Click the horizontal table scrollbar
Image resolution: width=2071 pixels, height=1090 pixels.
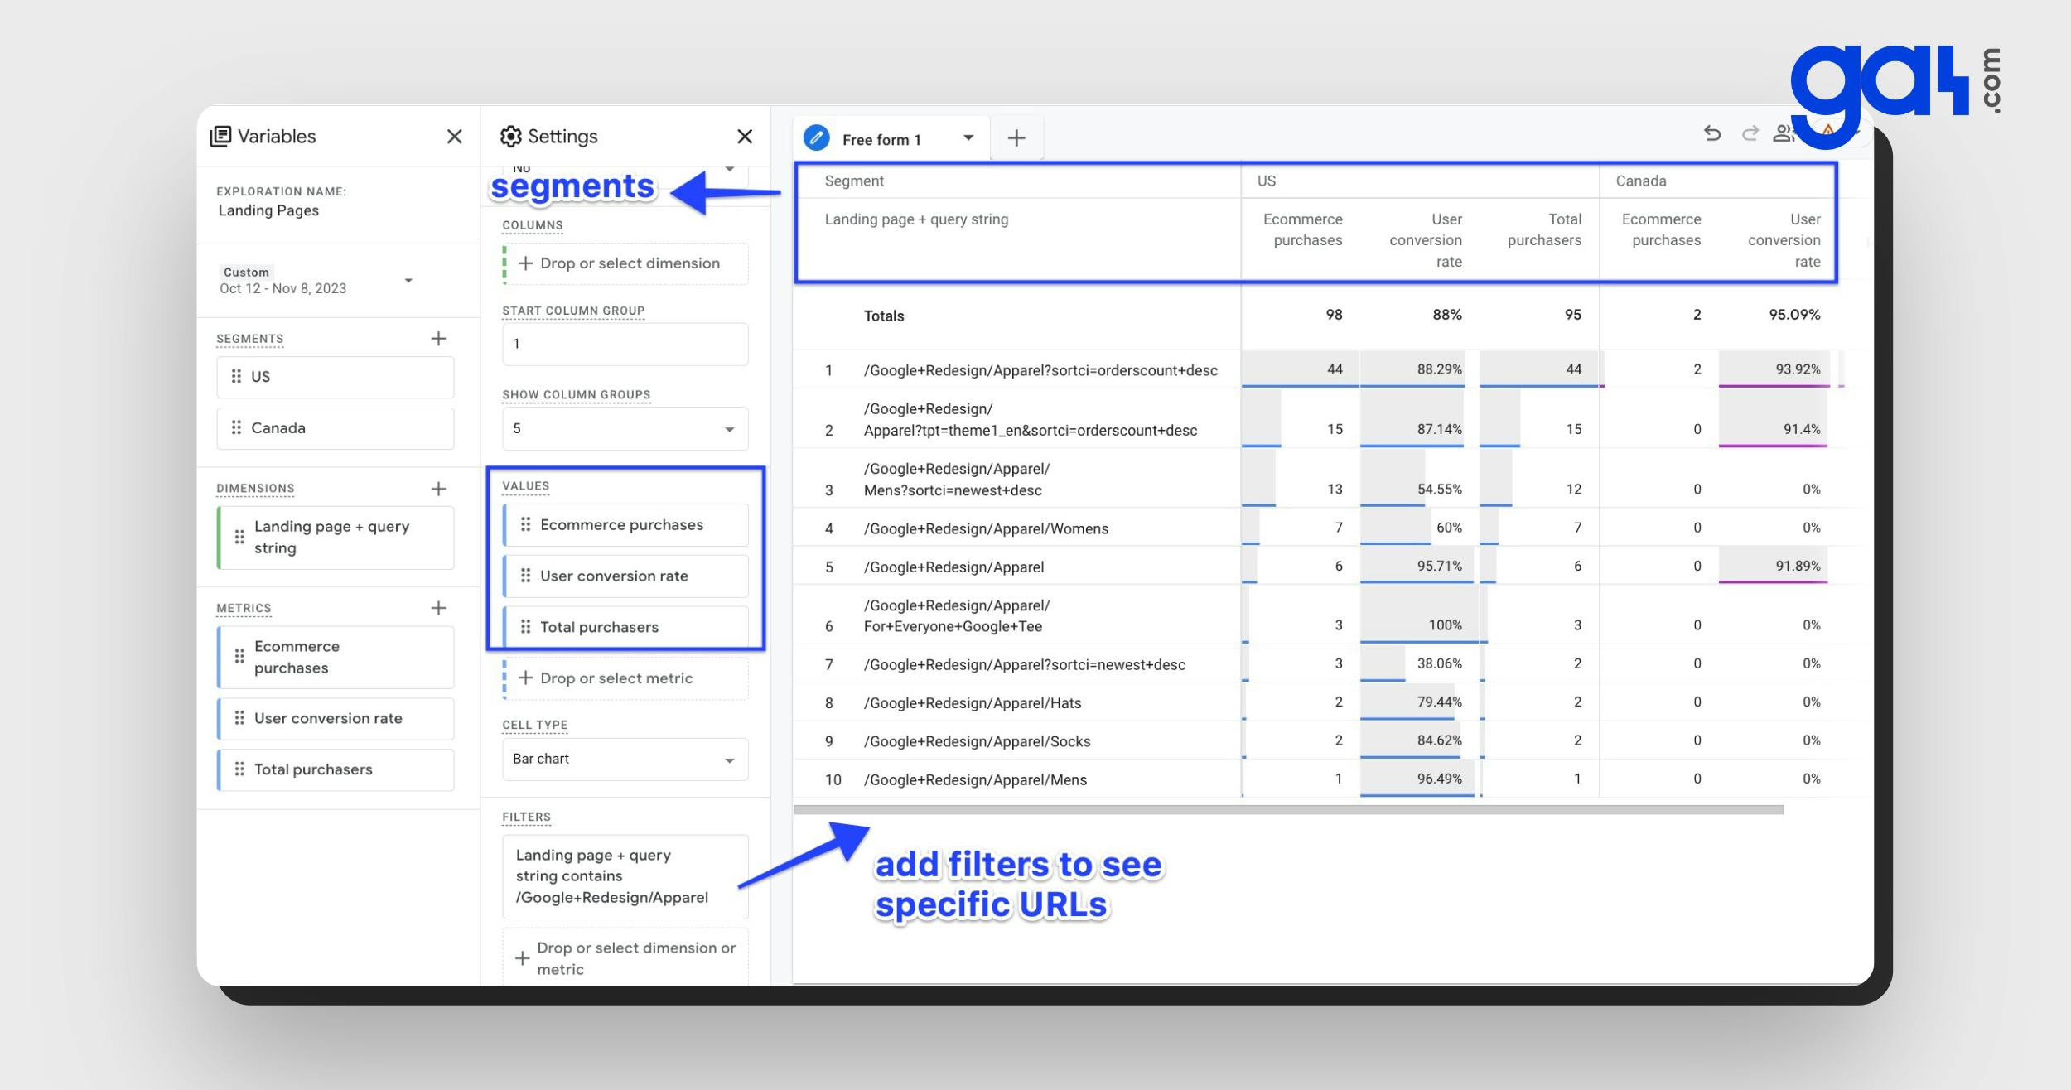click(x=1287, y=810)
